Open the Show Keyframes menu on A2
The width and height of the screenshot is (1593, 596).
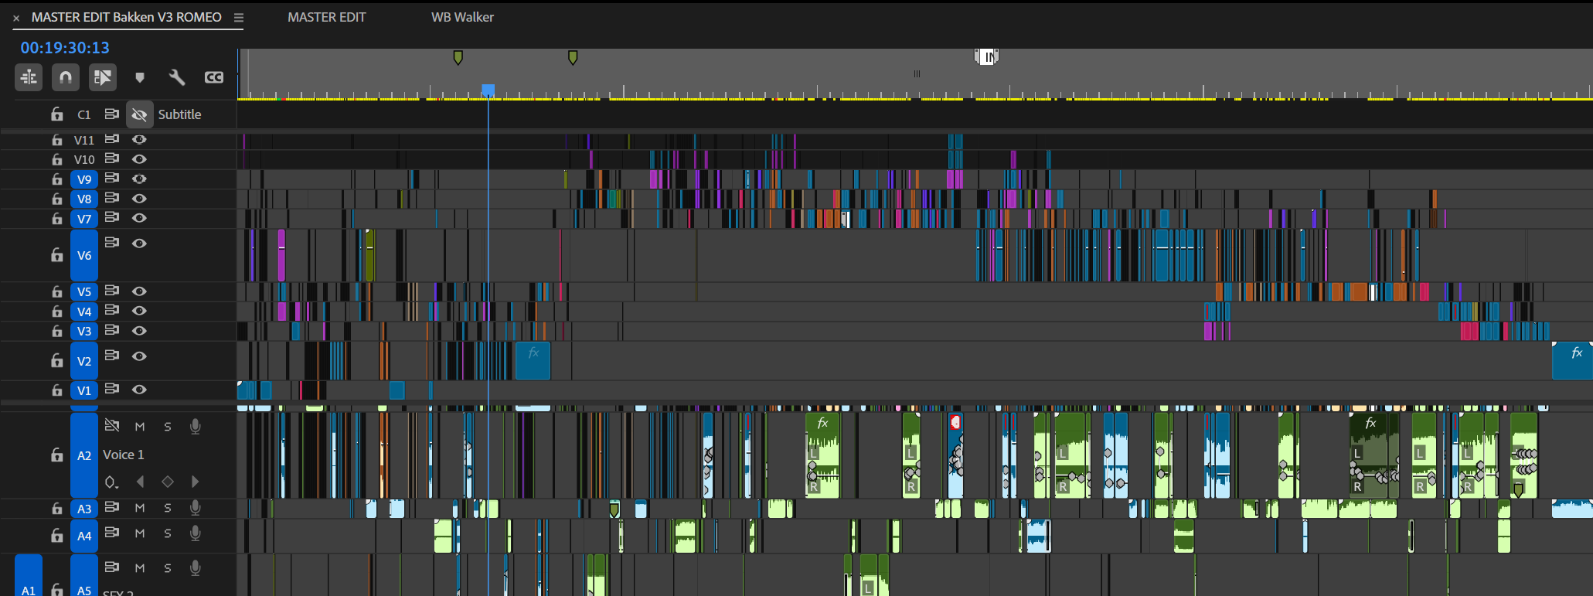pyautogui.click(x=112, y=482)
